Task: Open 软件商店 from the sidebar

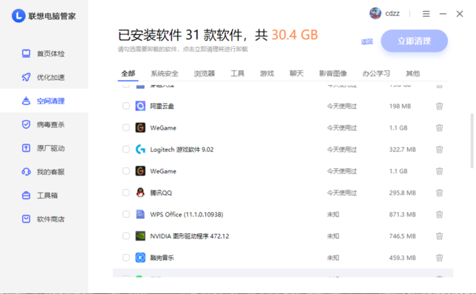Action: tap(50, 219)
